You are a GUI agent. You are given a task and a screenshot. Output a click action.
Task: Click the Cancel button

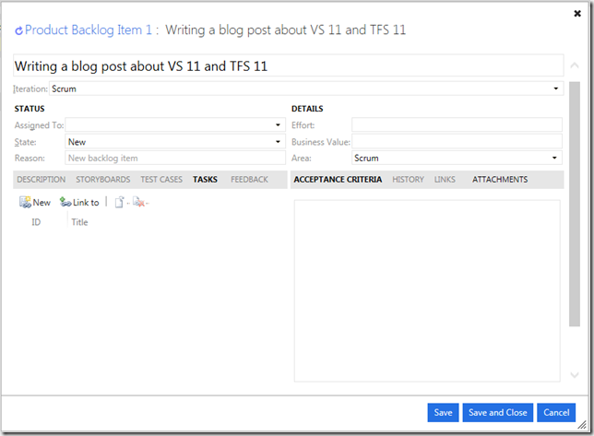(x=556, y=413)
